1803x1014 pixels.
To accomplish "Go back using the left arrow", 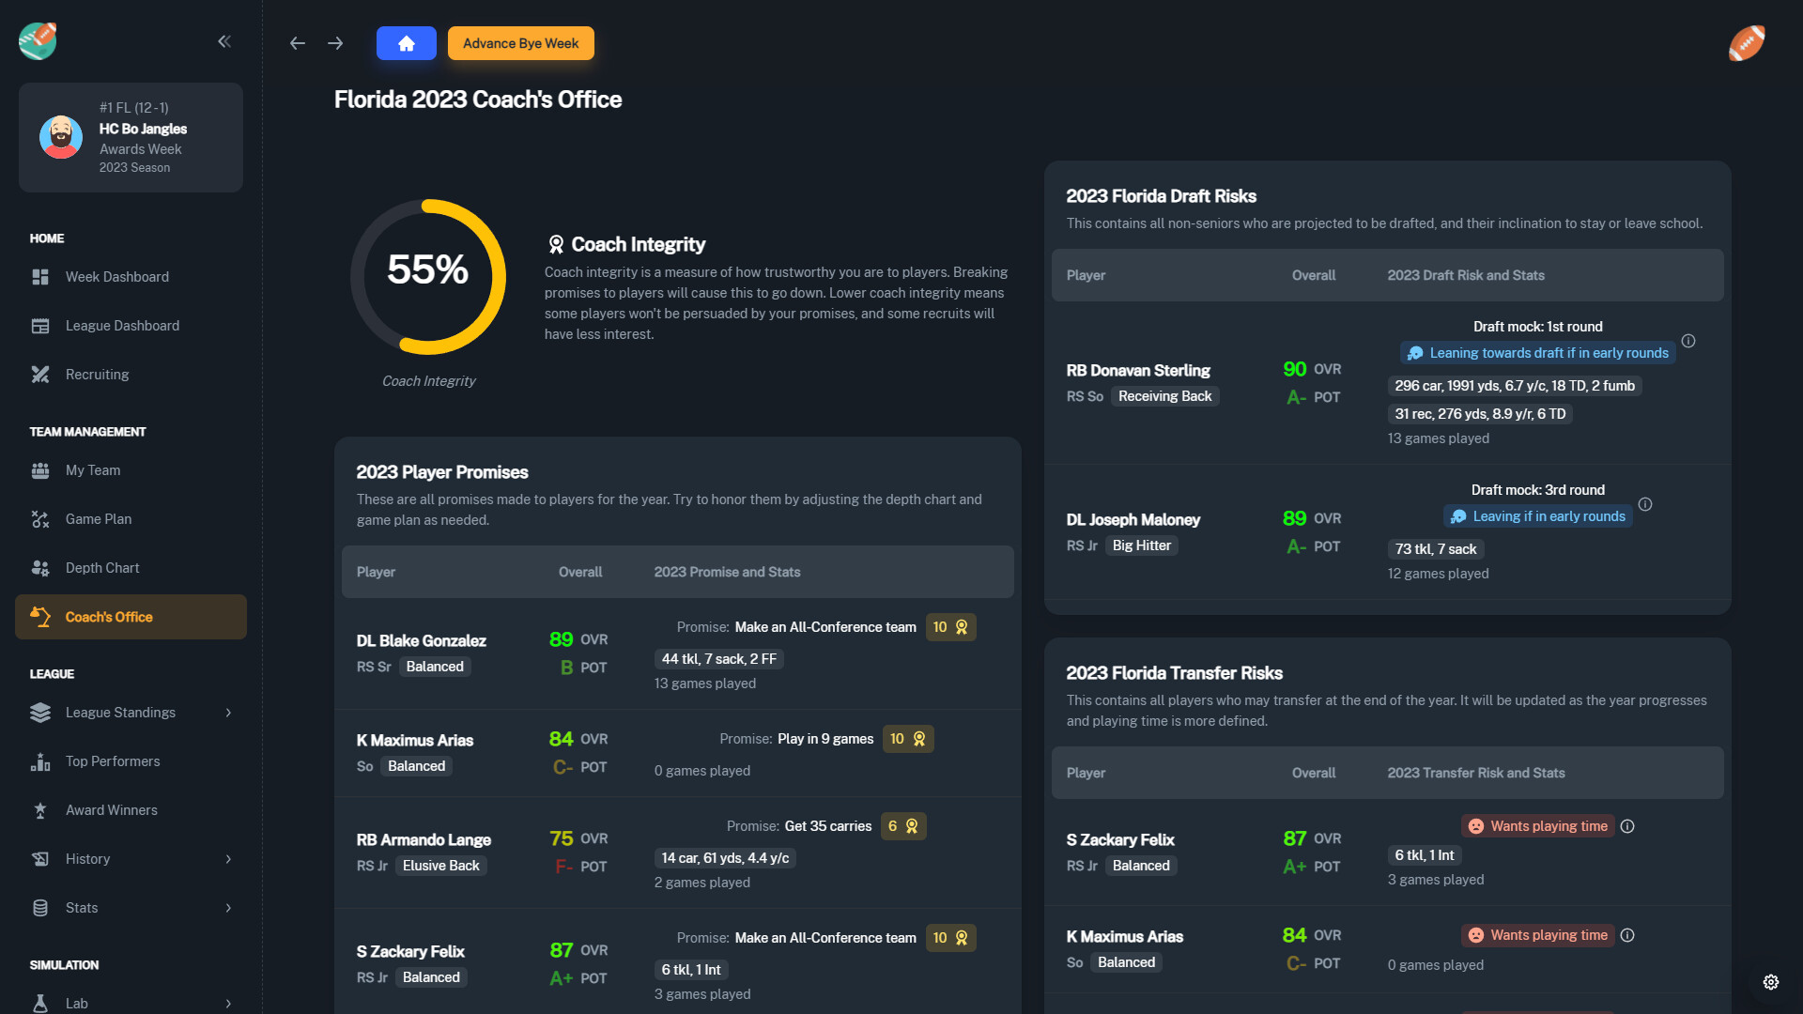I will click(x=298, y=43).
